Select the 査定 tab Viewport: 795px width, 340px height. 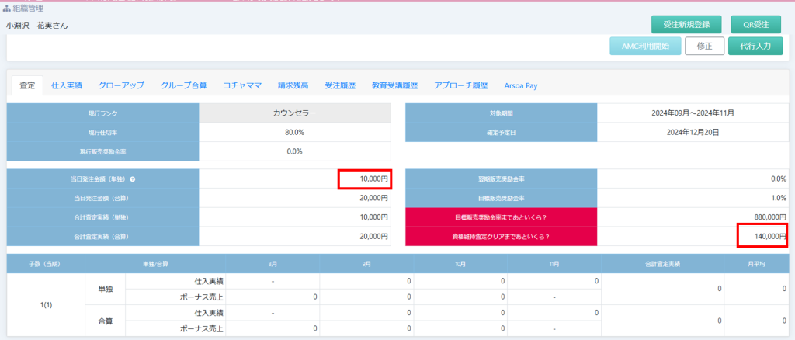[27, 85]
